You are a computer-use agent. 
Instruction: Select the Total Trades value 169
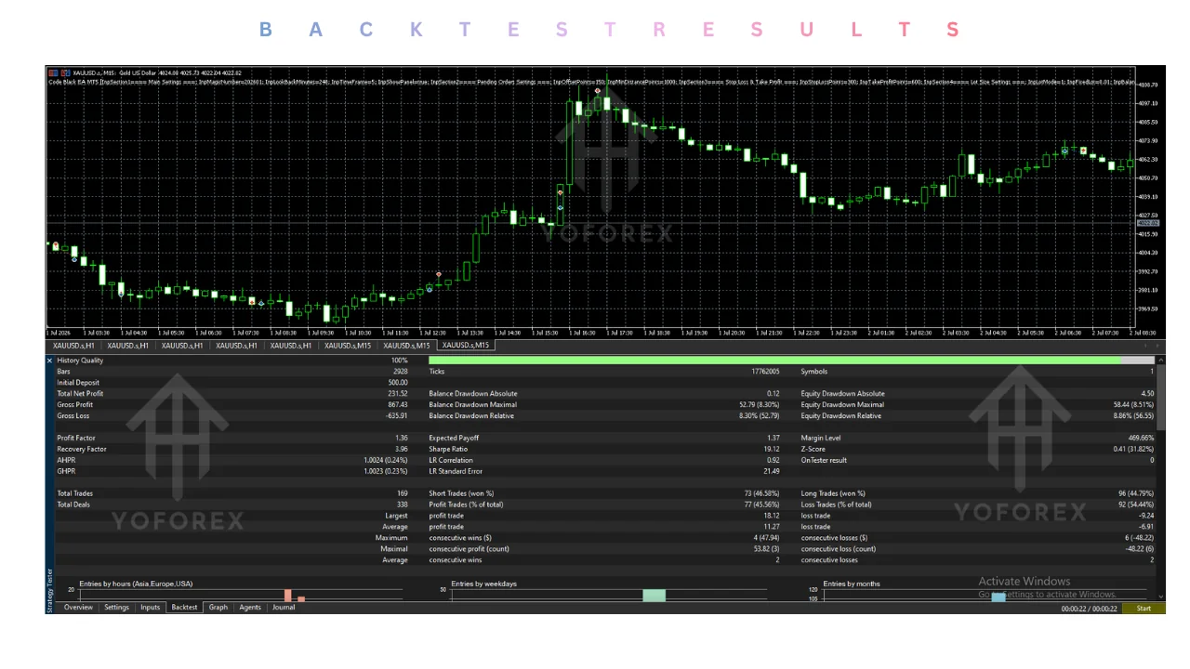[402, 493]
